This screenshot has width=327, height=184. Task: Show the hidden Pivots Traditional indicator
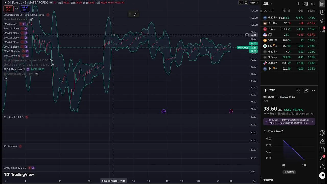click(32, 19)
